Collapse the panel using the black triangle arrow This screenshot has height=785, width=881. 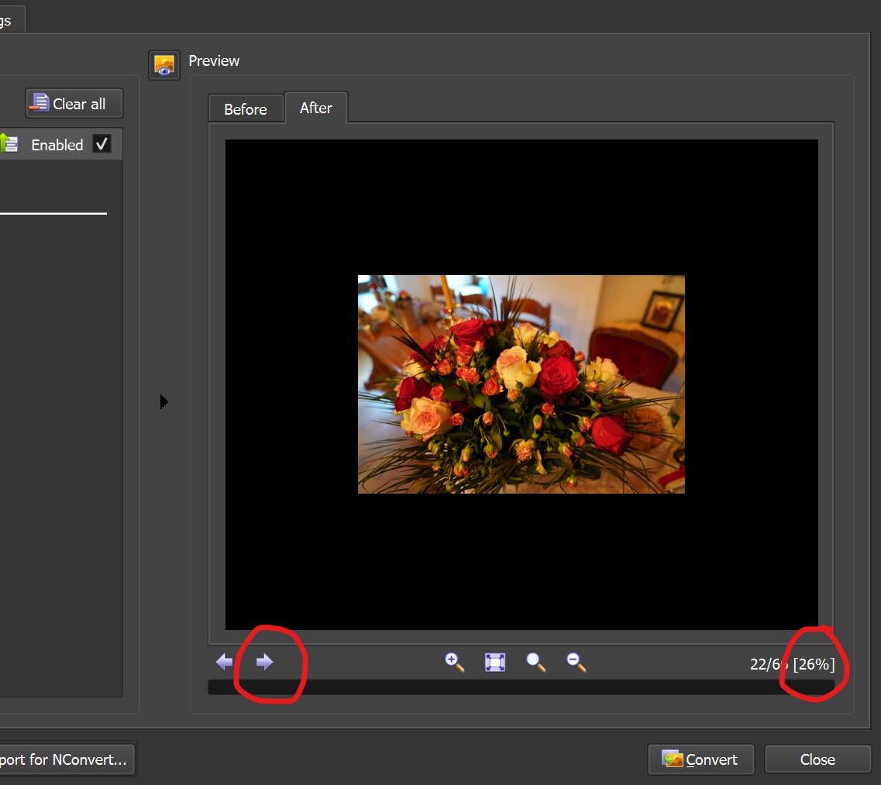163,401
